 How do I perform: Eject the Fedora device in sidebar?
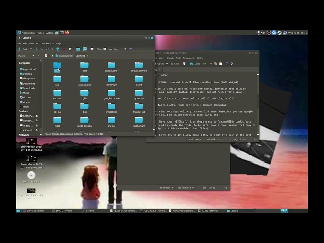[37, 126]
